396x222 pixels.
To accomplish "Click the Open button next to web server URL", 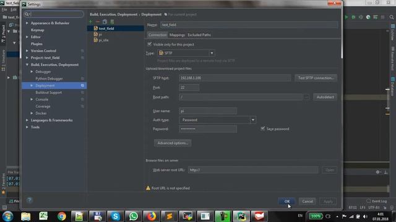I will [x=329, y=170].
